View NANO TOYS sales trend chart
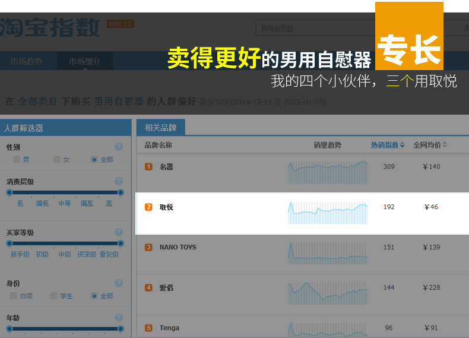This screenshot has width=469, height=338. click(328, 253)
